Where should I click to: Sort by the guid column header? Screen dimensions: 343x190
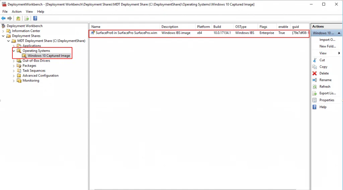pyautogui.click(x=300, y=27)
